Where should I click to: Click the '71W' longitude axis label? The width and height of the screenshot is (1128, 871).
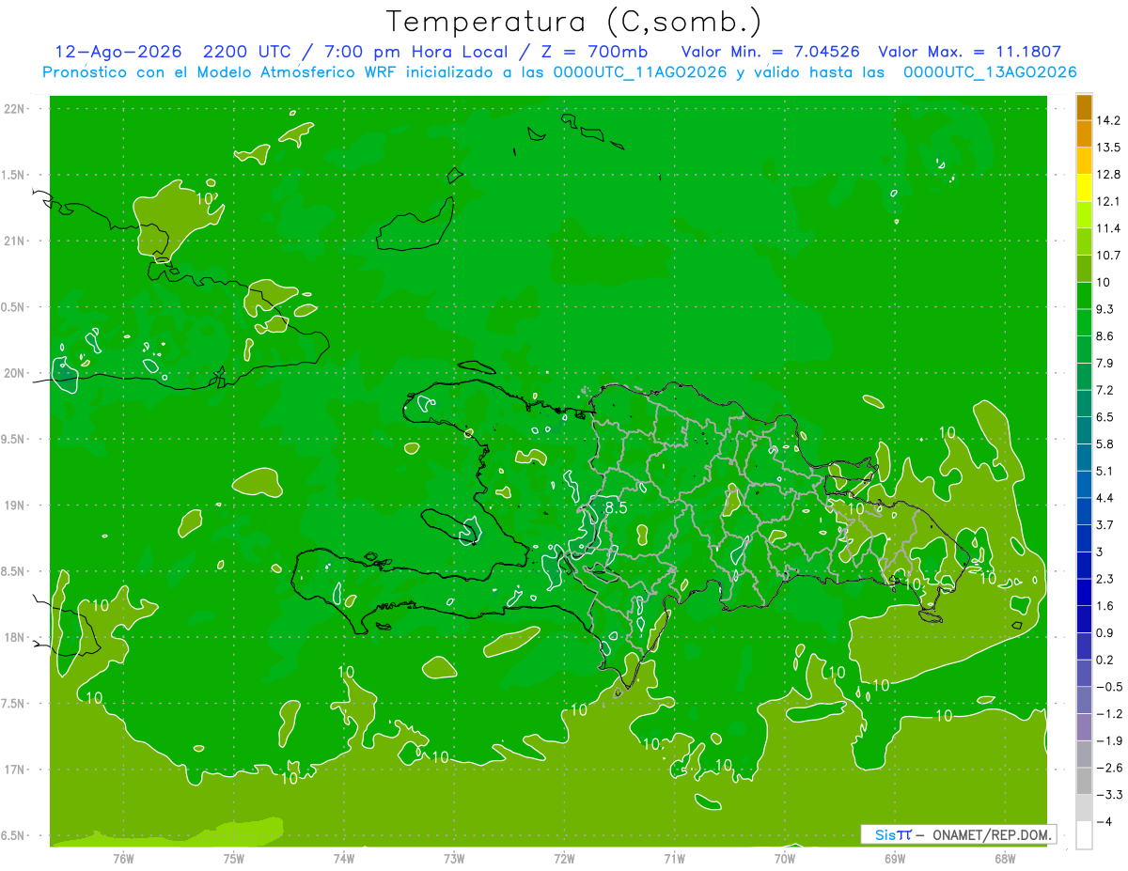coord(674,859)
